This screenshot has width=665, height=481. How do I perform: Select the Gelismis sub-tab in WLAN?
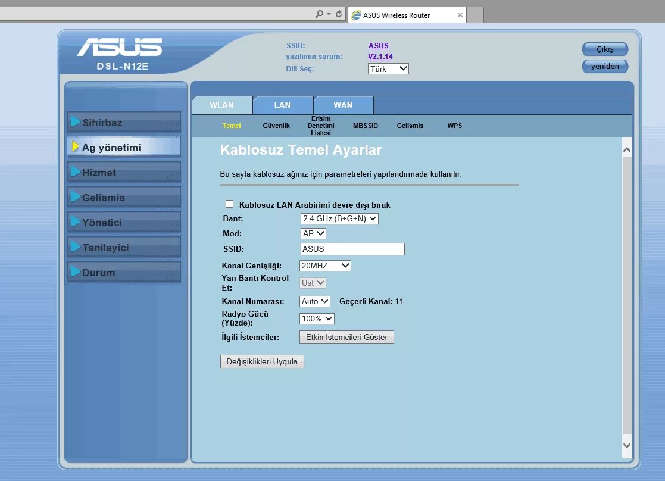[x=410, y=126]
